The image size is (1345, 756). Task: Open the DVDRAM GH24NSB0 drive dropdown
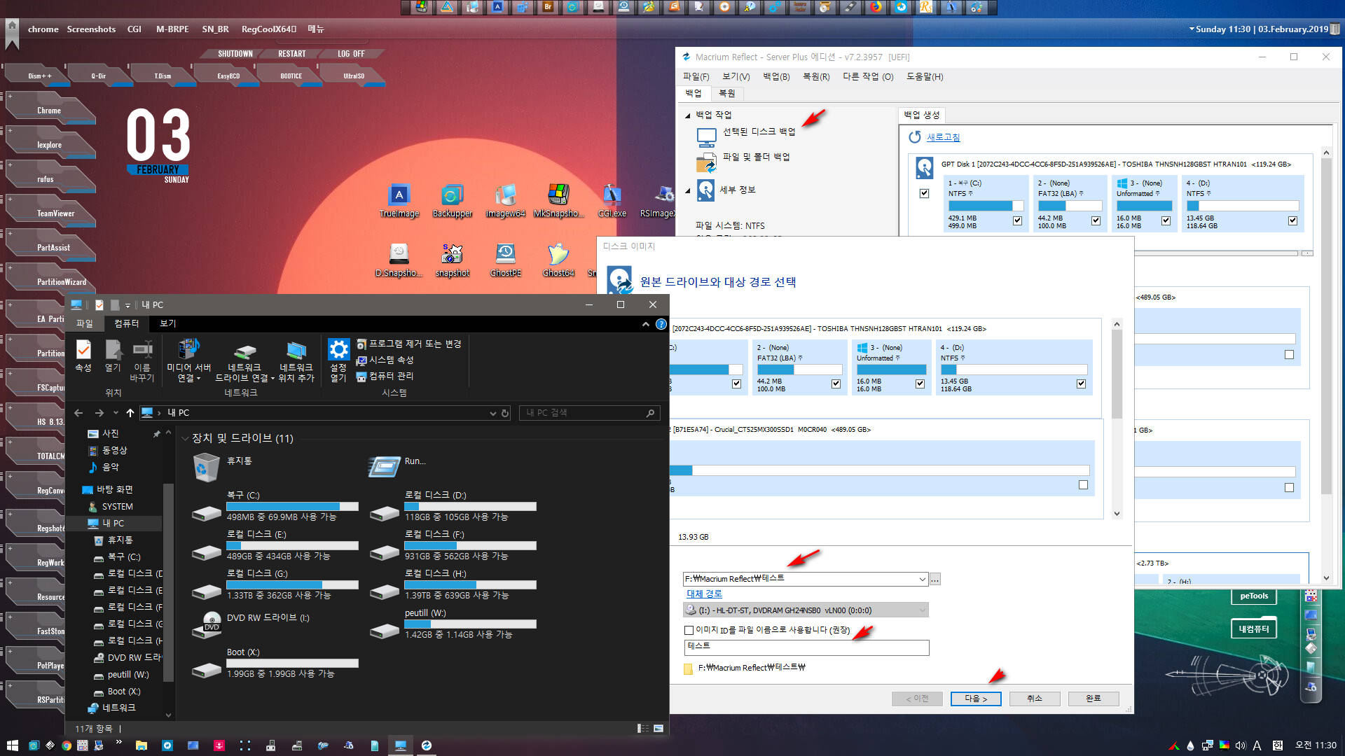[x=922, y=610]
